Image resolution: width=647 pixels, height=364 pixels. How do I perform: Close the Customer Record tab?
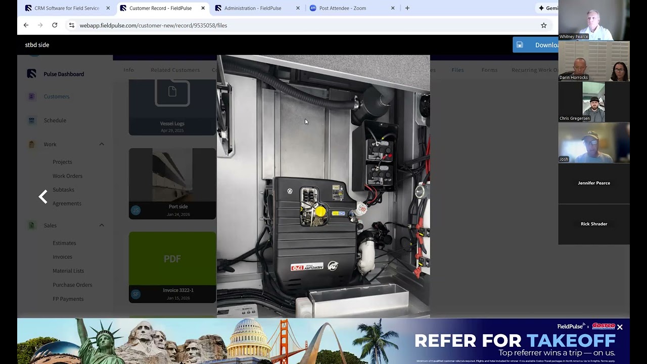(203, 8)
